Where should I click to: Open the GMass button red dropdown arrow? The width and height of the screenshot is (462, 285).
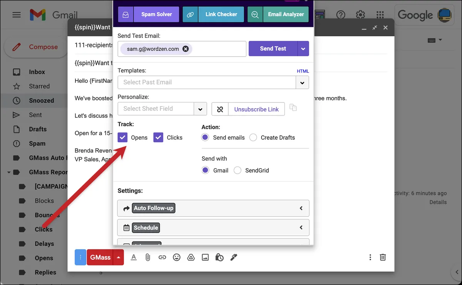[119, 257]
